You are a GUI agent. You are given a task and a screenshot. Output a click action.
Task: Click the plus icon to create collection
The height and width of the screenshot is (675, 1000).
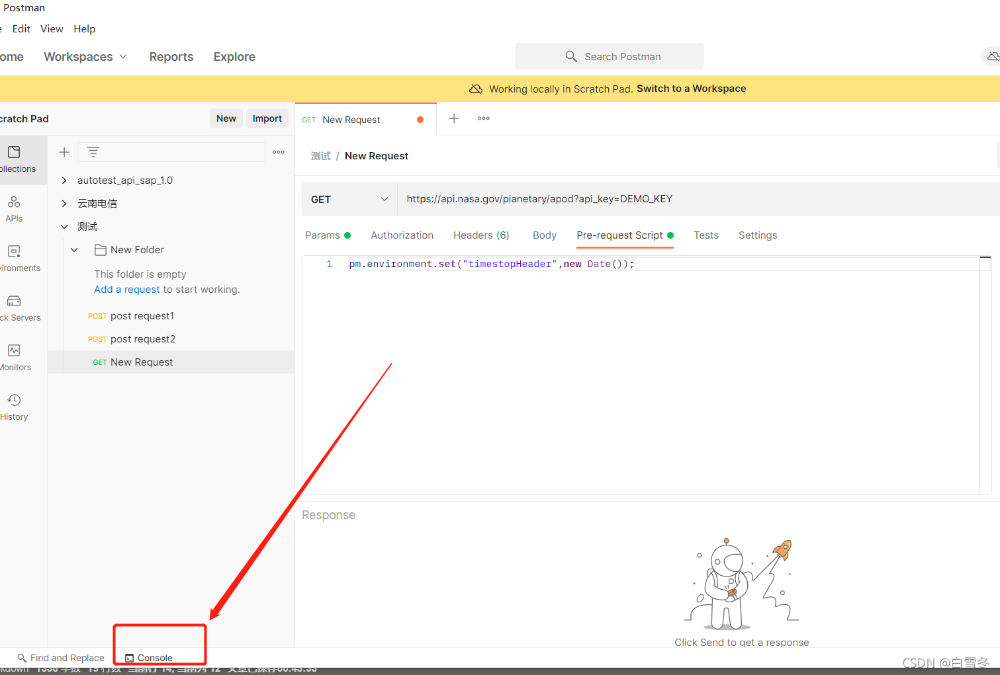pos(64,152)
